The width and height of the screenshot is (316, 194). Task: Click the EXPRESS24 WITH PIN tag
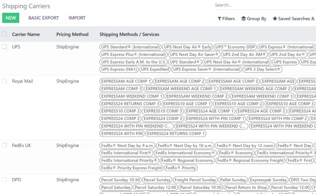[122, 134]
